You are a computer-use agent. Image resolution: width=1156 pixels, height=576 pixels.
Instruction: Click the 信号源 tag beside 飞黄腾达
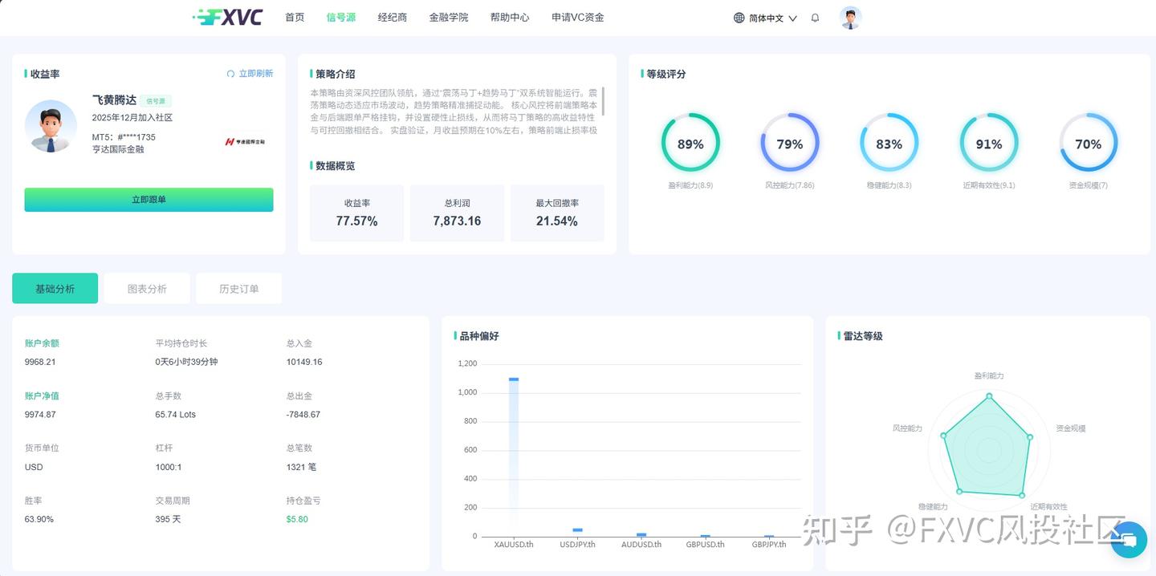pos(156,101)
